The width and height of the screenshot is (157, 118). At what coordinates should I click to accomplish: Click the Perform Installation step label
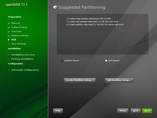pos(23,59)
